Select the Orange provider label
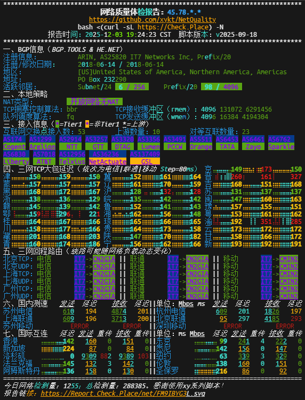305x400 pixels. coord(201,147)
